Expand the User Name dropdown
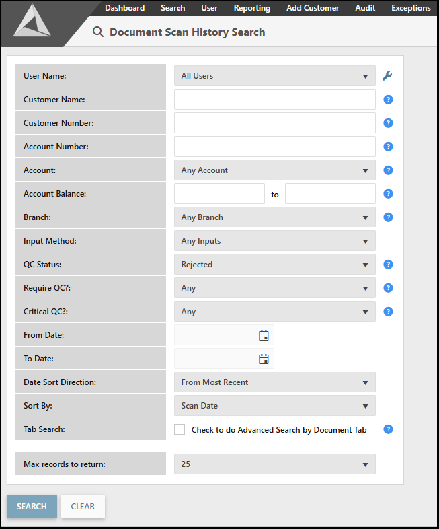Image resolution: width=439 pixels, height=529 pixels. click(274, 76)
